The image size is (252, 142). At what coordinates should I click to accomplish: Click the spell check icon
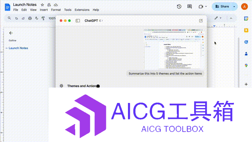tap(37, 18)
